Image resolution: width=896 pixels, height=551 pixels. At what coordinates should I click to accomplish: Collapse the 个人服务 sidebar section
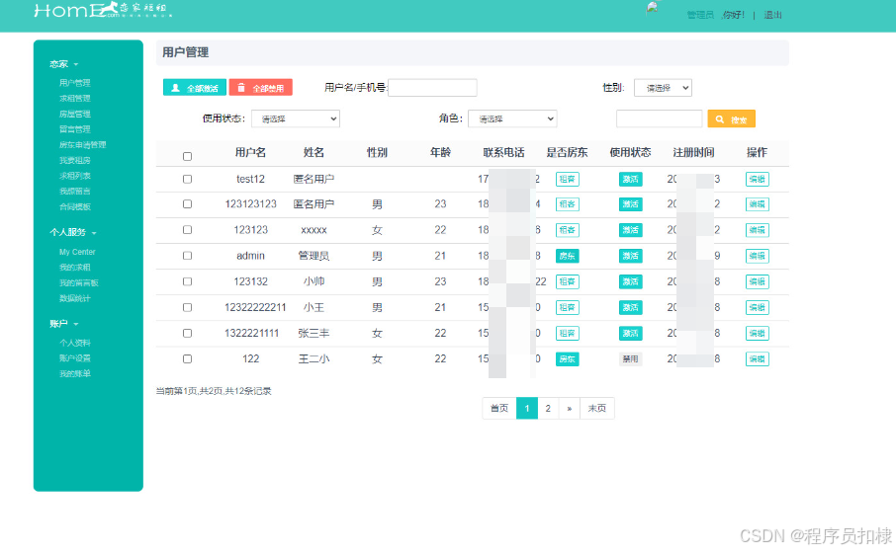72,232
